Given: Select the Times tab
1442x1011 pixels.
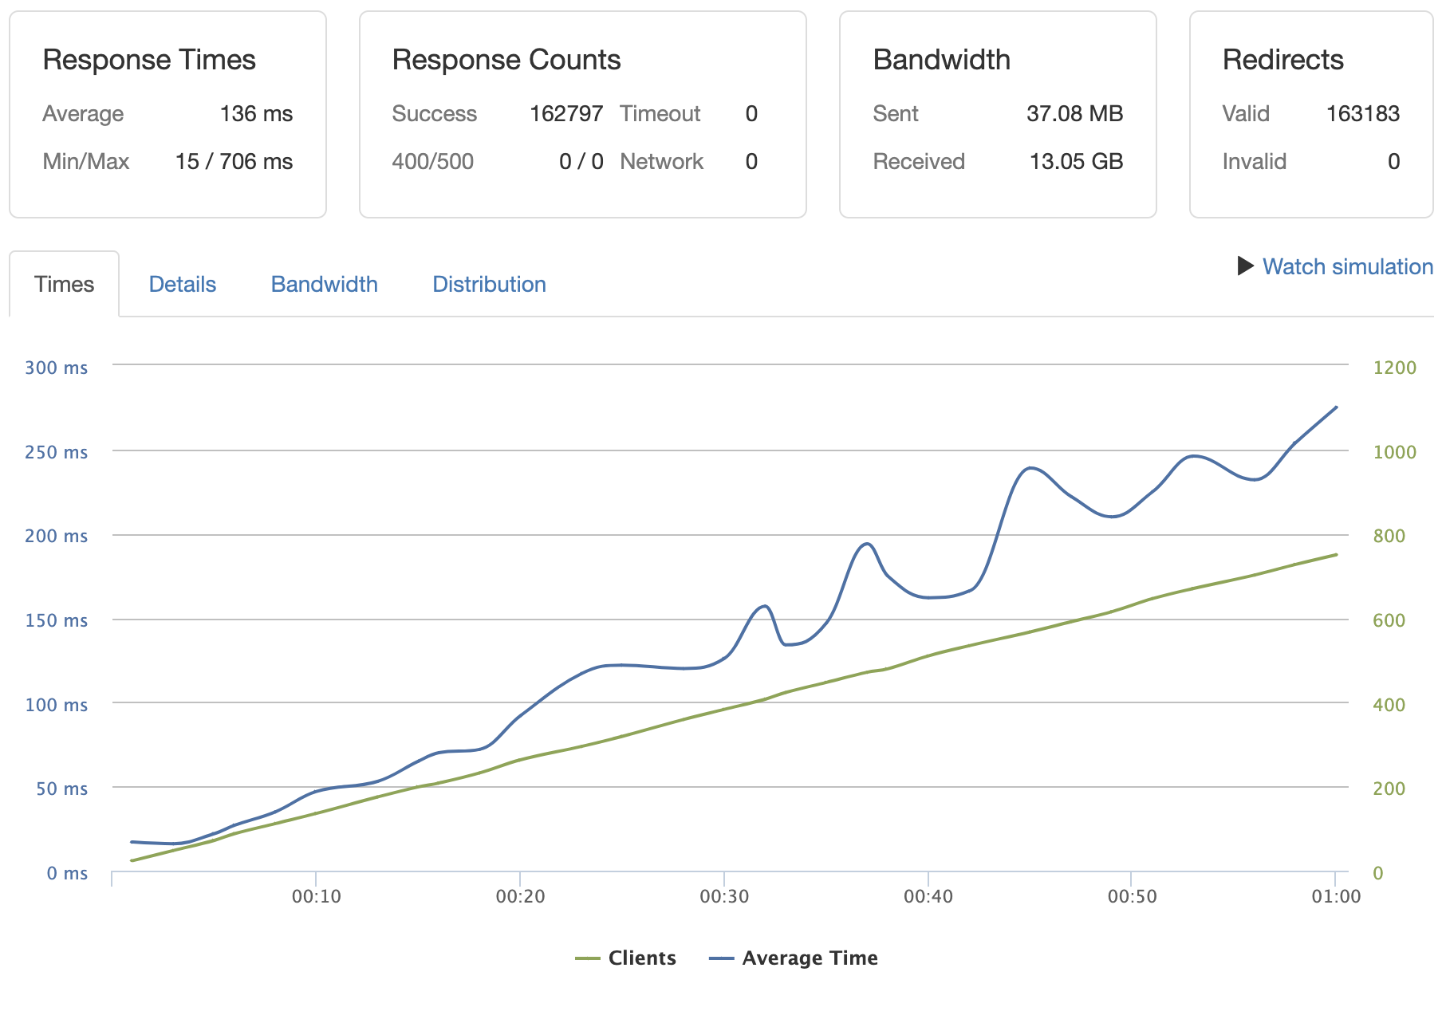Looking at the screenshot, I should pos(64,285).
